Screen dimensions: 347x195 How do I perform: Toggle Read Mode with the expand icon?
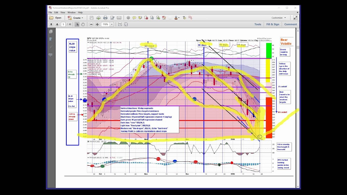point(295,18)
